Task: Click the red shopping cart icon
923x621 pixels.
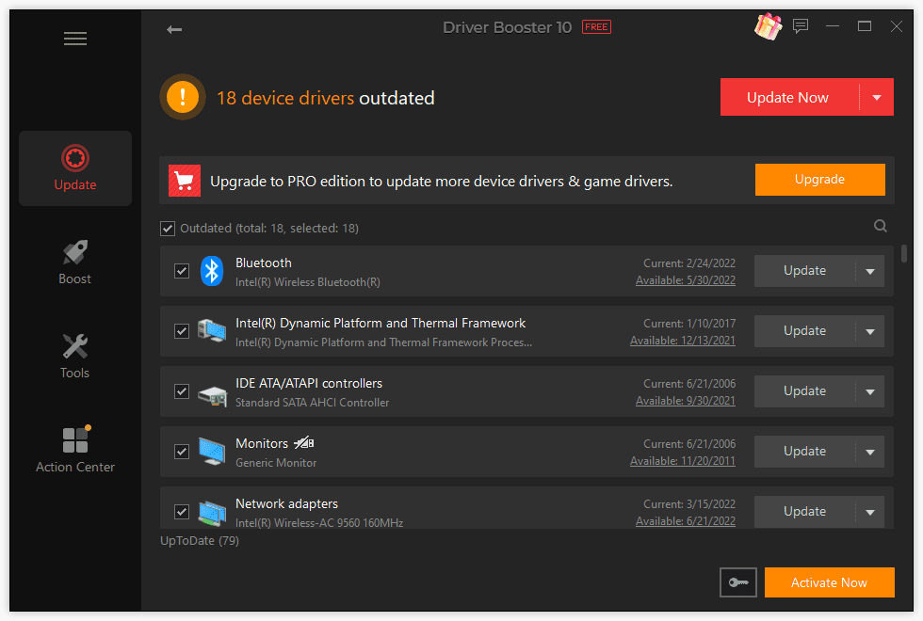Action: pyautogui.click(x=185, y=181)
